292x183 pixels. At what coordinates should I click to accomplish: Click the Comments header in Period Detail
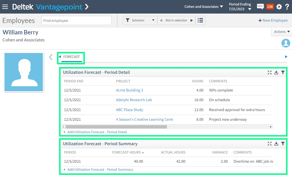pos(218,81)
